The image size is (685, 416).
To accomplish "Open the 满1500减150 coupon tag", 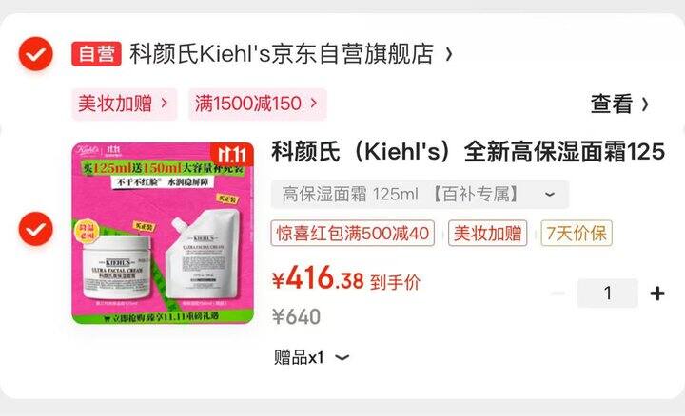I will coord(257,104).
